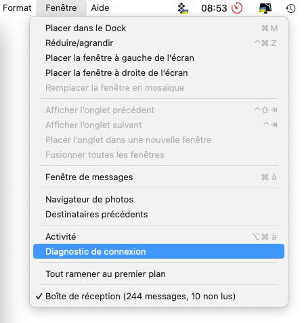Choose Tout ramener au premier plan
The height and width of the screenshot is (323, 304).
(x=158, y=274)
